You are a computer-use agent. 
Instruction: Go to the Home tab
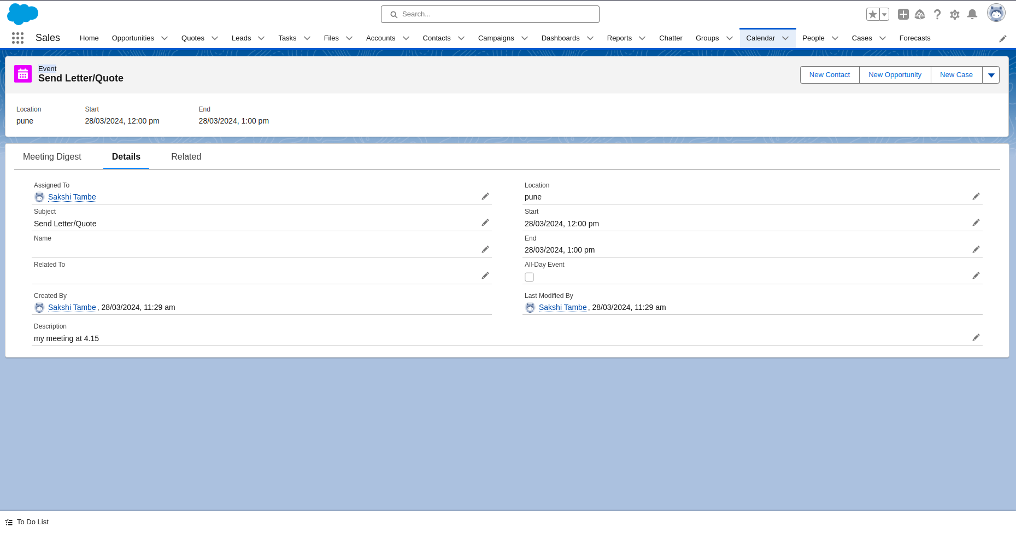[x=89, y=38]
